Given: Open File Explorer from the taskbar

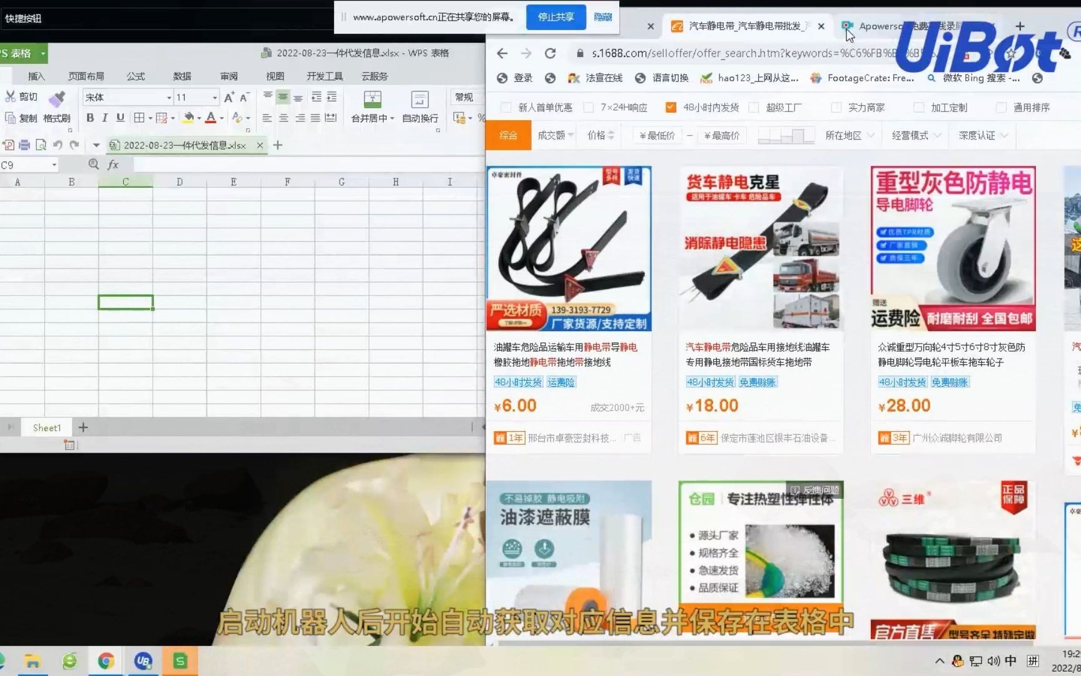Looking at the screenshot, I should click(33, 661).
